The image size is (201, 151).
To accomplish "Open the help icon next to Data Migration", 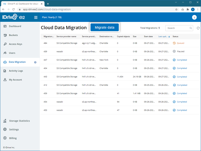I will [x=35, y=62].
